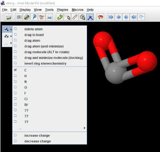Select the O element checkbox
The image size is (160, 152).
tap(15, 87)
